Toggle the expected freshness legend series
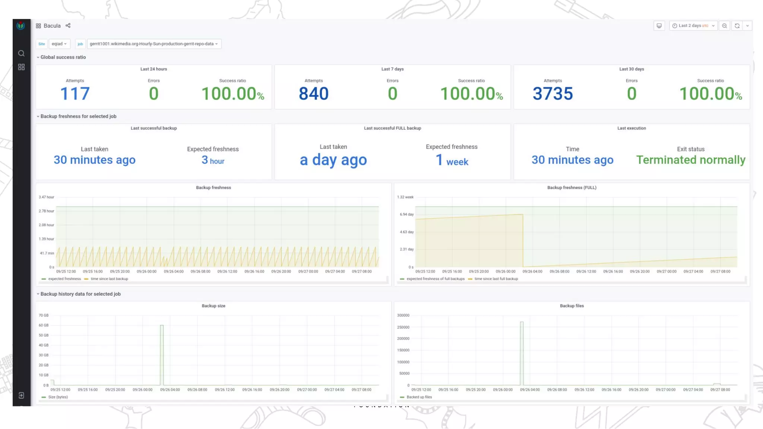Viewport: 763px width, 429px height. (64, 279)
